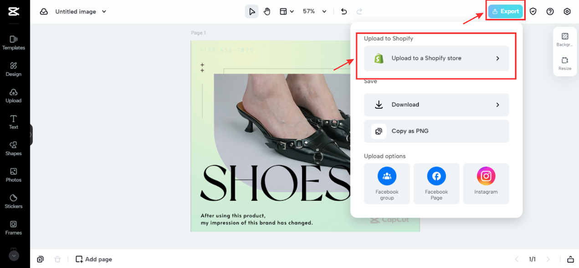Viewport: 579px width, 268px height.
Task: Delete page trash icon
Action: 57,259
